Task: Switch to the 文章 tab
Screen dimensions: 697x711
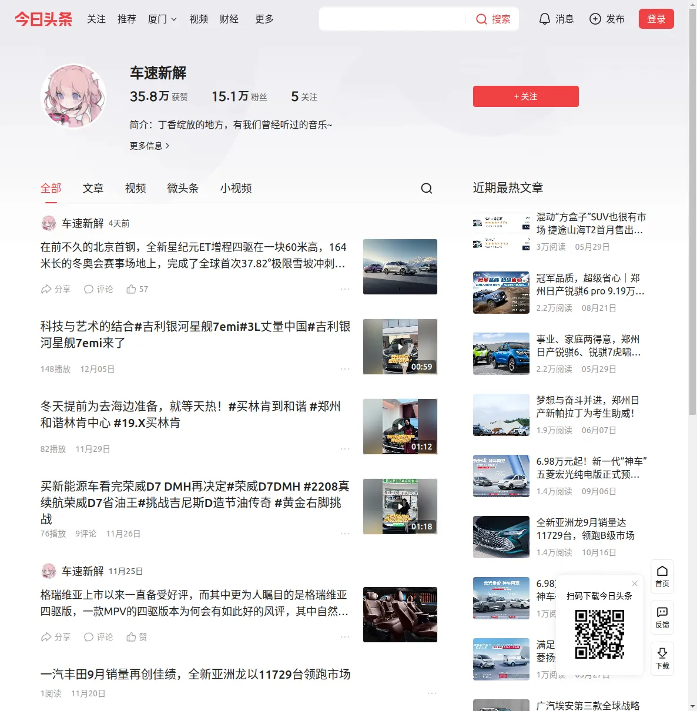Action: [x=93, y=188]
